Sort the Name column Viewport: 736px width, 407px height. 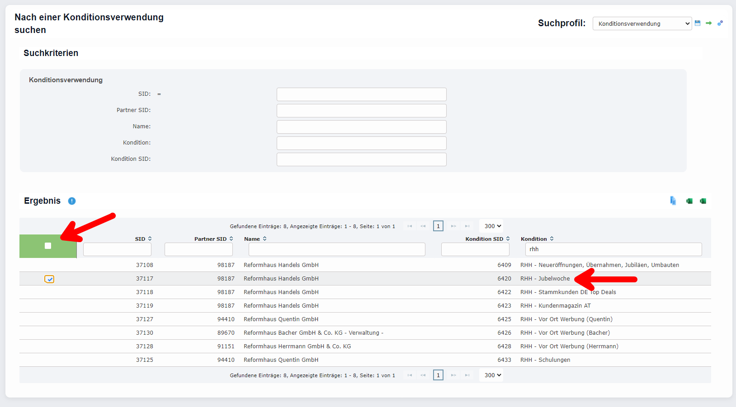[264, 239]
